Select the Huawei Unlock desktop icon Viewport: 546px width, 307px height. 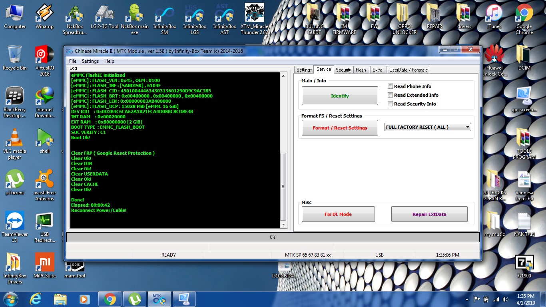click(494, 61)
